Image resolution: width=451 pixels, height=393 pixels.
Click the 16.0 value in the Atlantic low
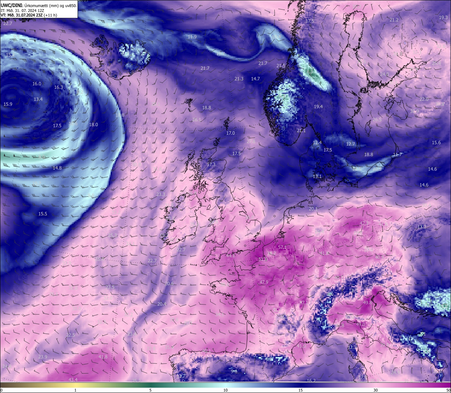[x=37, y=84]
